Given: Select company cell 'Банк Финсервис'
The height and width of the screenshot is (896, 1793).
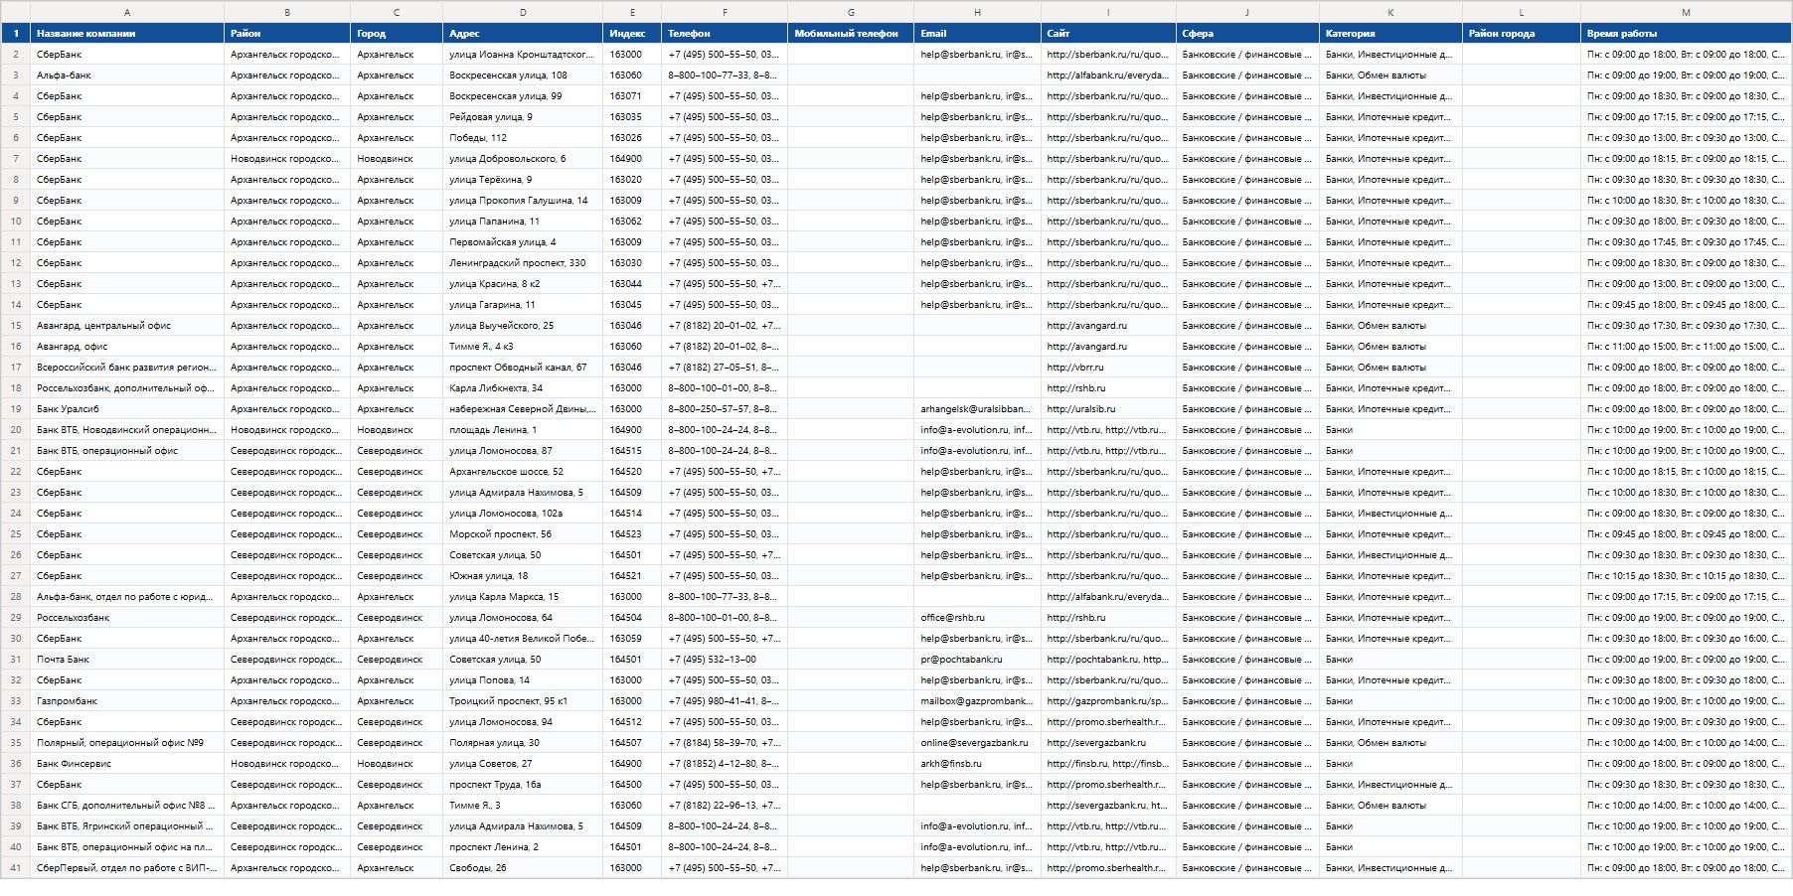Looking at the screenshot, I should click(x=127, y=764).
